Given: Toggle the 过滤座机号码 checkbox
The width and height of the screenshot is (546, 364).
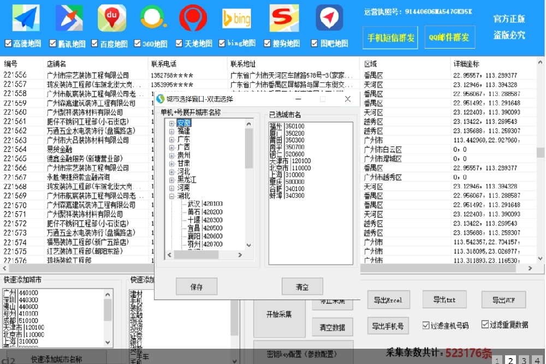Looking at the screenshot, I should pos(425,325).
